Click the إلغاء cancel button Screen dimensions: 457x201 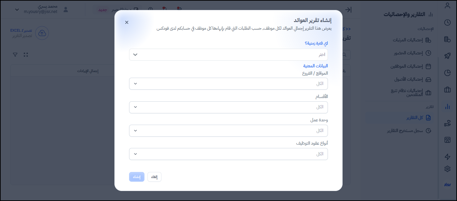point(154,177)
